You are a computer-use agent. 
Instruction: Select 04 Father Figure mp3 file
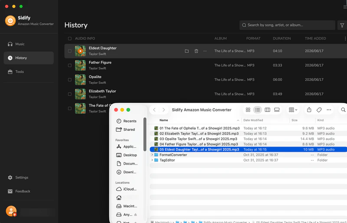pos(248,144)
